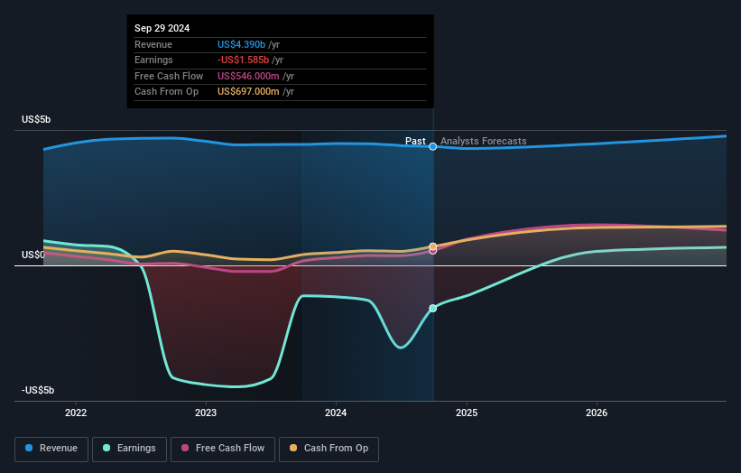Click the tooltip date 'Sep 29 2024'
Screen dimensions: 741x473
pos(162,28)
